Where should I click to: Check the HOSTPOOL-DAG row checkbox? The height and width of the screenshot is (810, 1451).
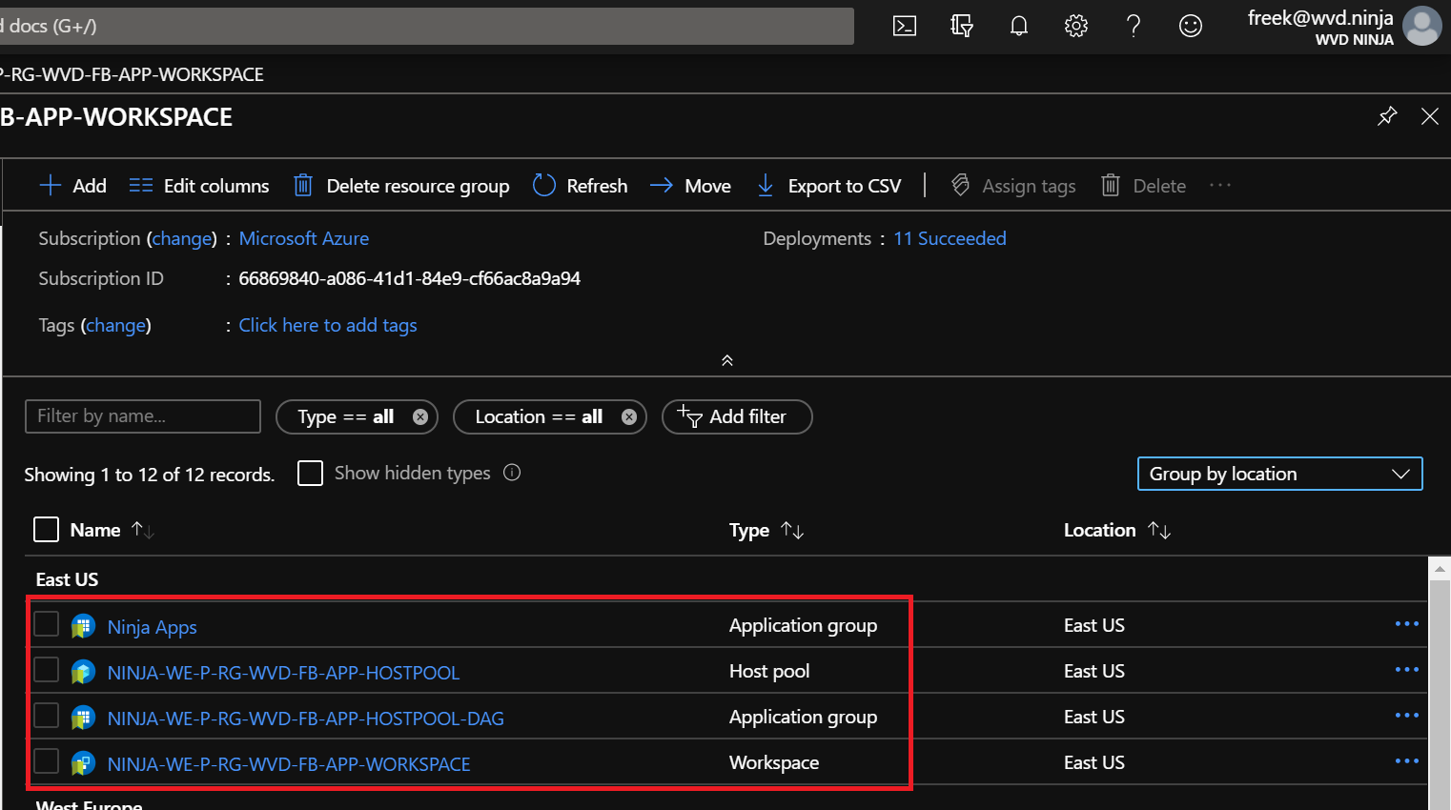(46, 716)
